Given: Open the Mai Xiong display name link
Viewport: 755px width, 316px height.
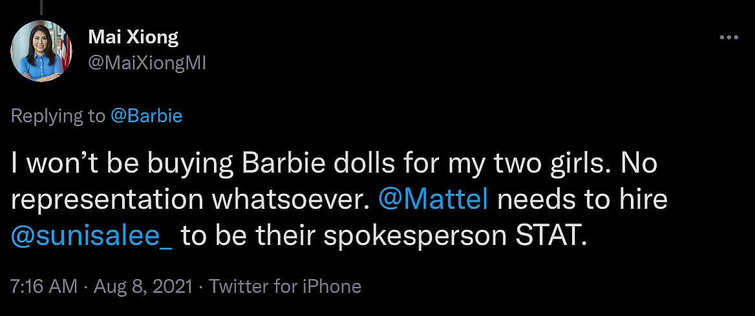Looking at the screenshot, I should click(133, 37).
